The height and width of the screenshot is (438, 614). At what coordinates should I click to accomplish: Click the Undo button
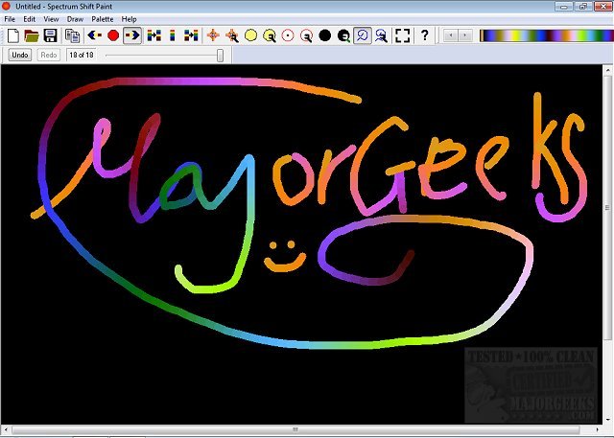click(20, 55)
